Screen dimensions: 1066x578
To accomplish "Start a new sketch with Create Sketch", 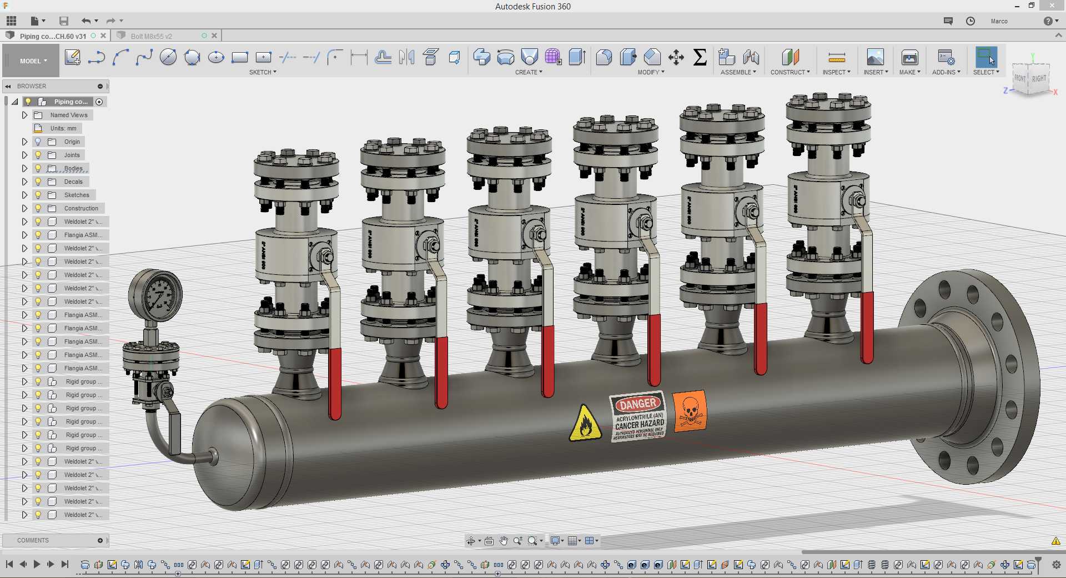I will [x=72, y=57].
